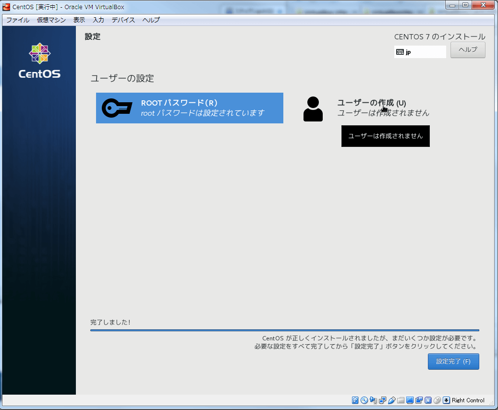Open the USB devices status icon
498x410 pixels.
392,400
